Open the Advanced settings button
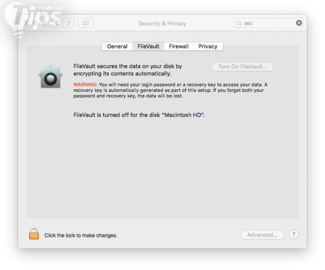Viewport: 325px width, 270px height. point(262,235)
